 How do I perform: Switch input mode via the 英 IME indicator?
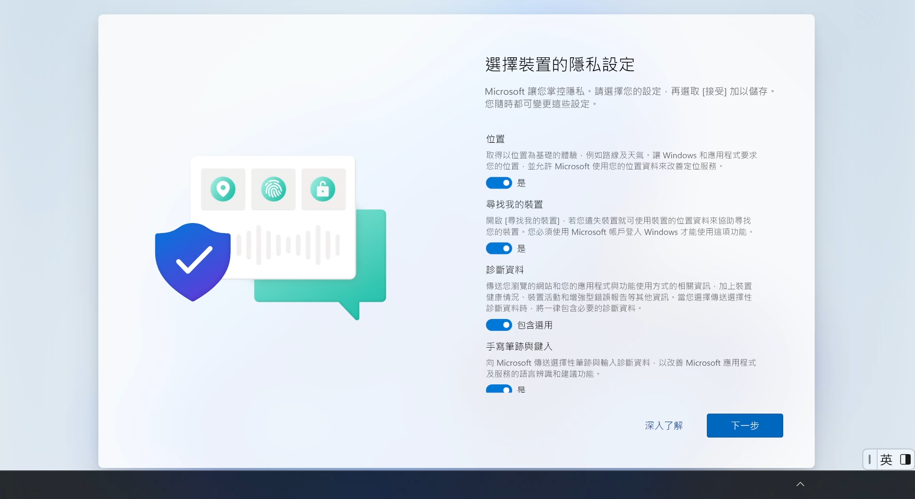(x=886, y=459)
